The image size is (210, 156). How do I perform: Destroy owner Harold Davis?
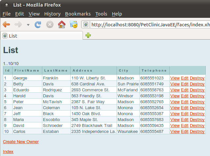[197, 96]
